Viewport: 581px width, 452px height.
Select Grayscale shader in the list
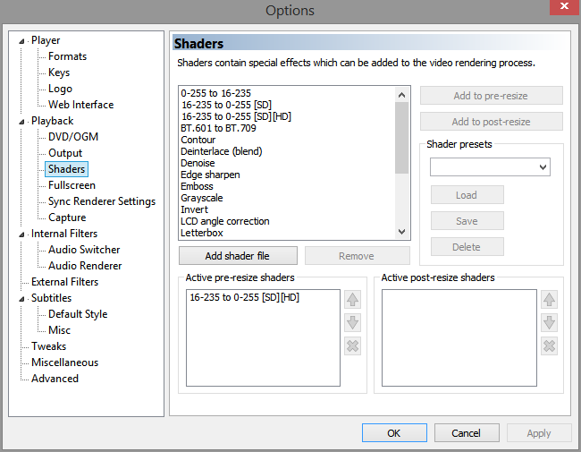point(202,198)
